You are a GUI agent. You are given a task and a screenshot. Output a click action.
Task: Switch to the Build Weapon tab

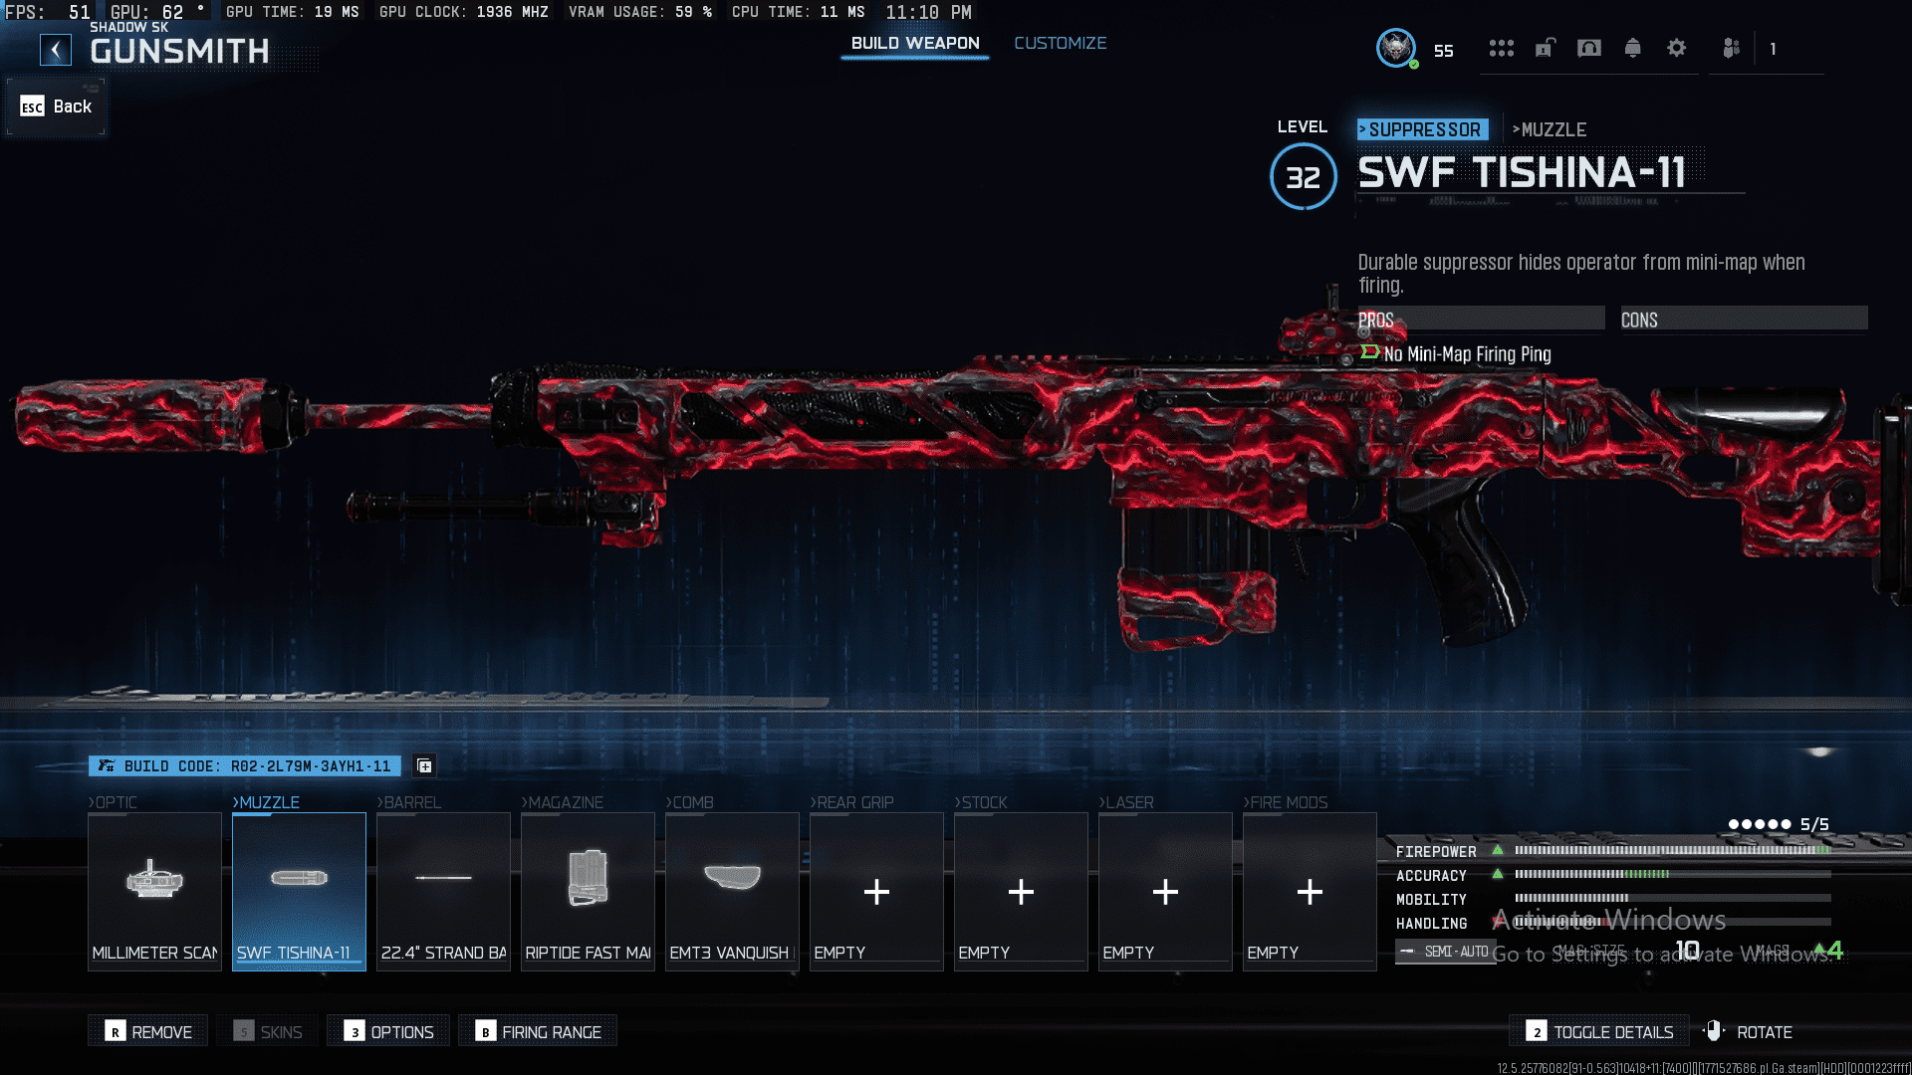pyautogui.click(x=915, y=43)
